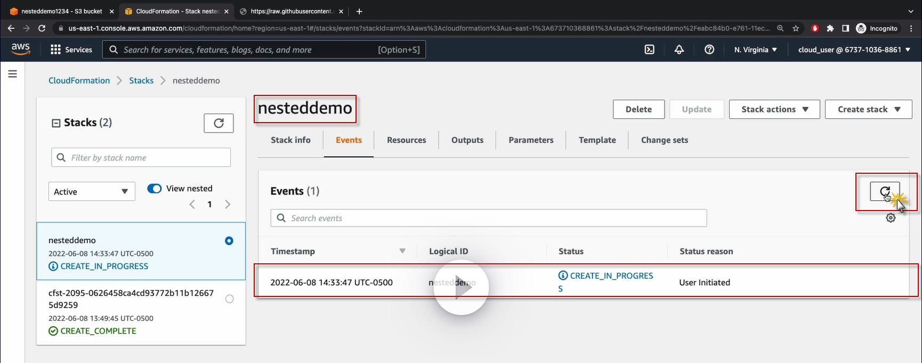Open cloud_user account dropdown
This screenshot has width=922, height=363.
(854, 50)
